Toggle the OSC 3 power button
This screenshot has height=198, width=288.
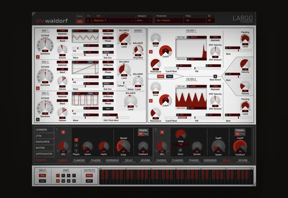click(x=38, y=120)
